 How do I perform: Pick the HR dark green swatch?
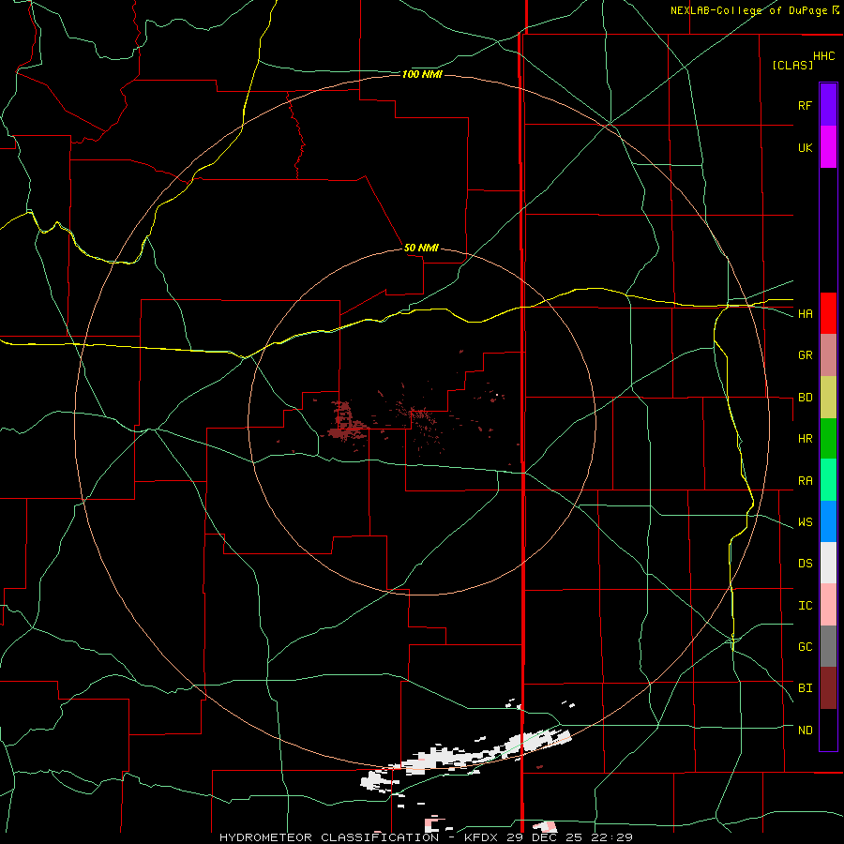point(828,439)
